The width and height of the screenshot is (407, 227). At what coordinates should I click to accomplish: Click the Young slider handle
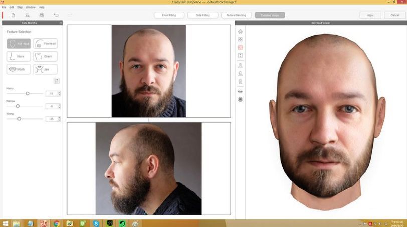(19, 119)
